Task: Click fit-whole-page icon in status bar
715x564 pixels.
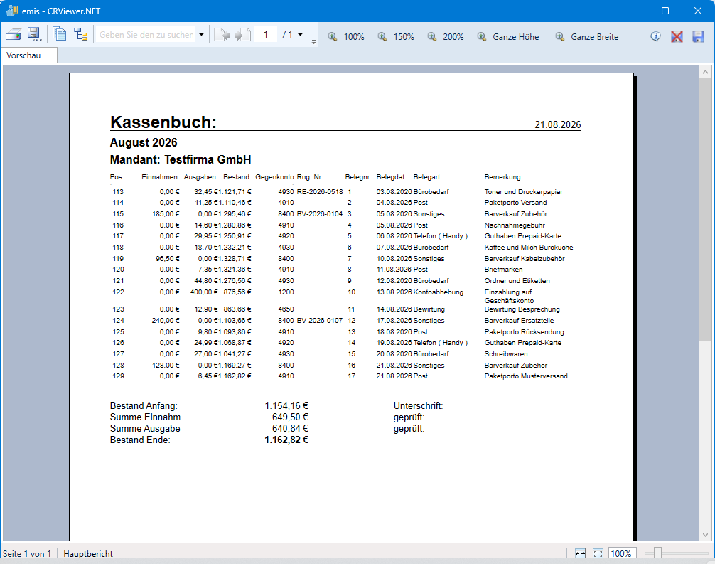Action: 598,553
